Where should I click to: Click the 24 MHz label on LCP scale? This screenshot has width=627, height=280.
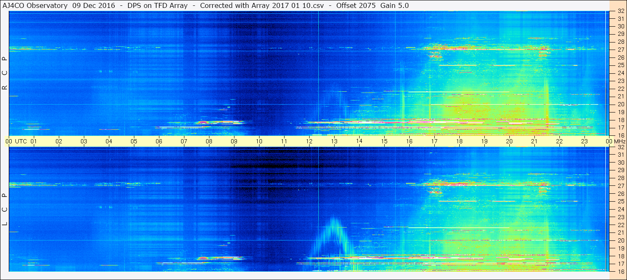coord(620,209)
